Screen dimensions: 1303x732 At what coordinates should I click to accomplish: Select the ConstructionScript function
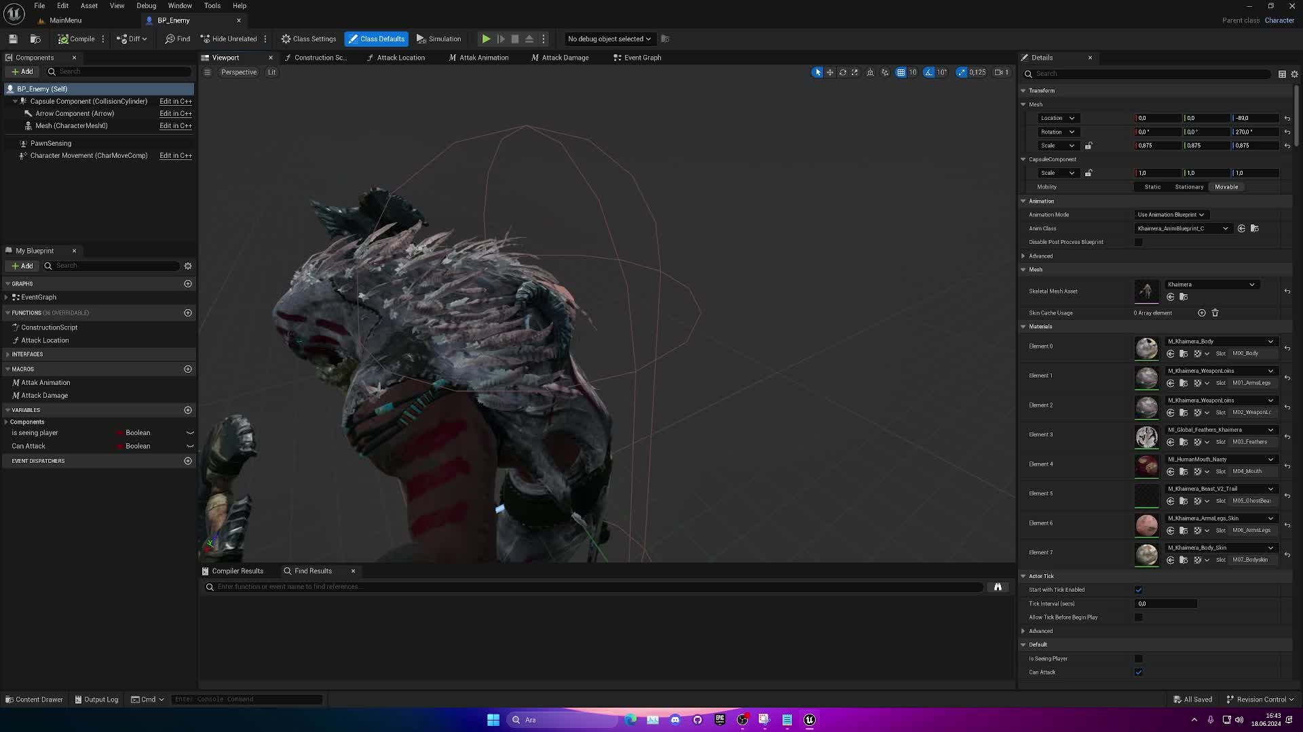click(x=49, y=327)
